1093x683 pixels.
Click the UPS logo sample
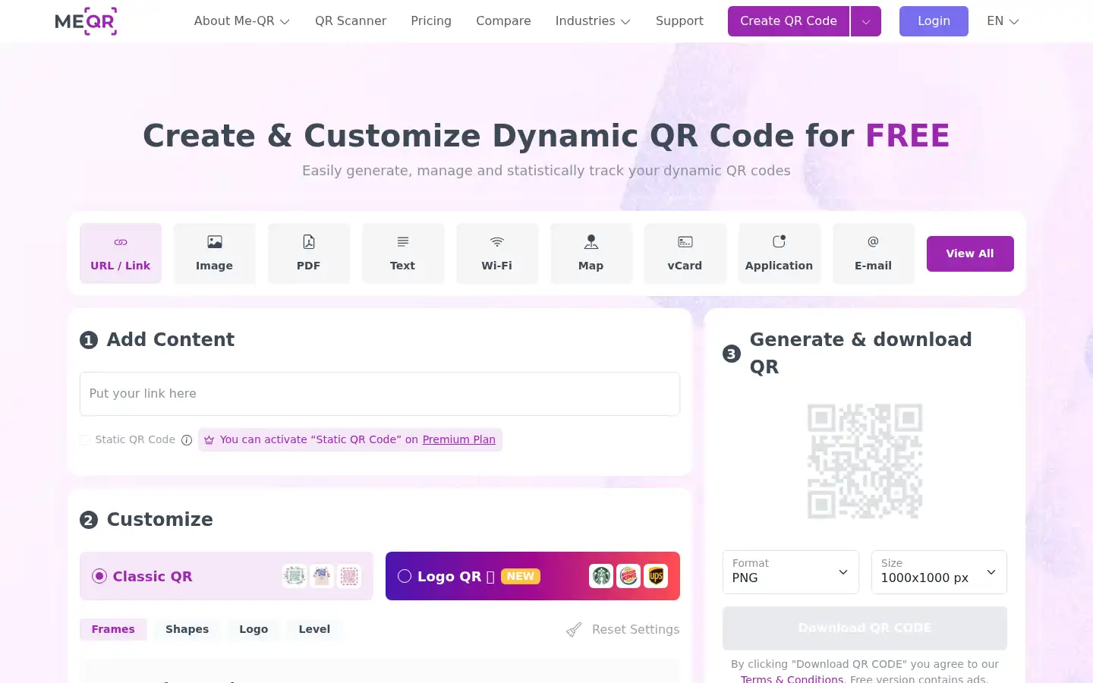click(x=656, y=576)
